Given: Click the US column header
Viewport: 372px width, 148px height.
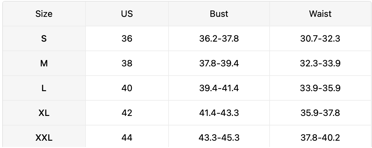Looking at the screenshot, I should (x=127, y=14).
